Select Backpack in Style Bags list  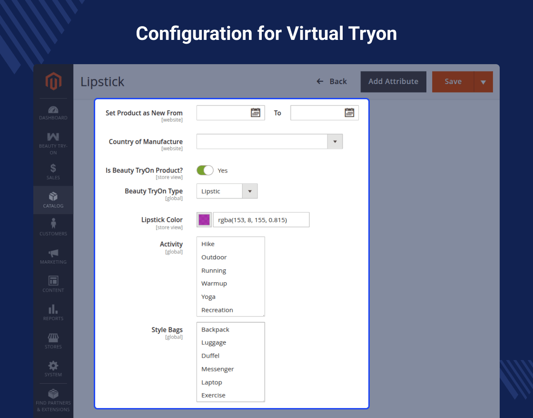[215, 329]
